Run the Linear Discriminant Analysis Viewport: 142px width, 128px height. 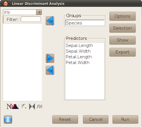(125, 119)
